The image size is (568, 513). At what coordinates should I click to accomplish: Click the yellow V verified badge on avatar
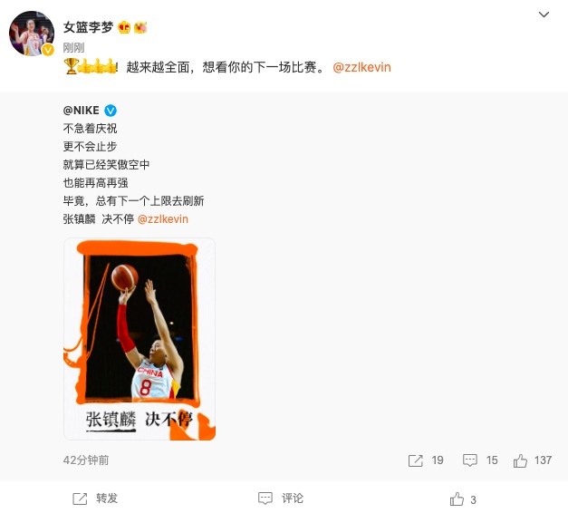point(48,50)
